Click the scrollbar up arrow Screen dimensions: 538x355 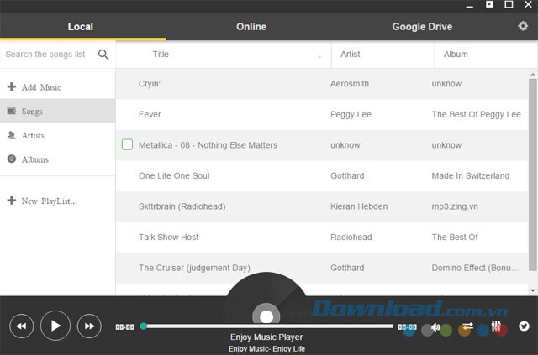(533, 74)
